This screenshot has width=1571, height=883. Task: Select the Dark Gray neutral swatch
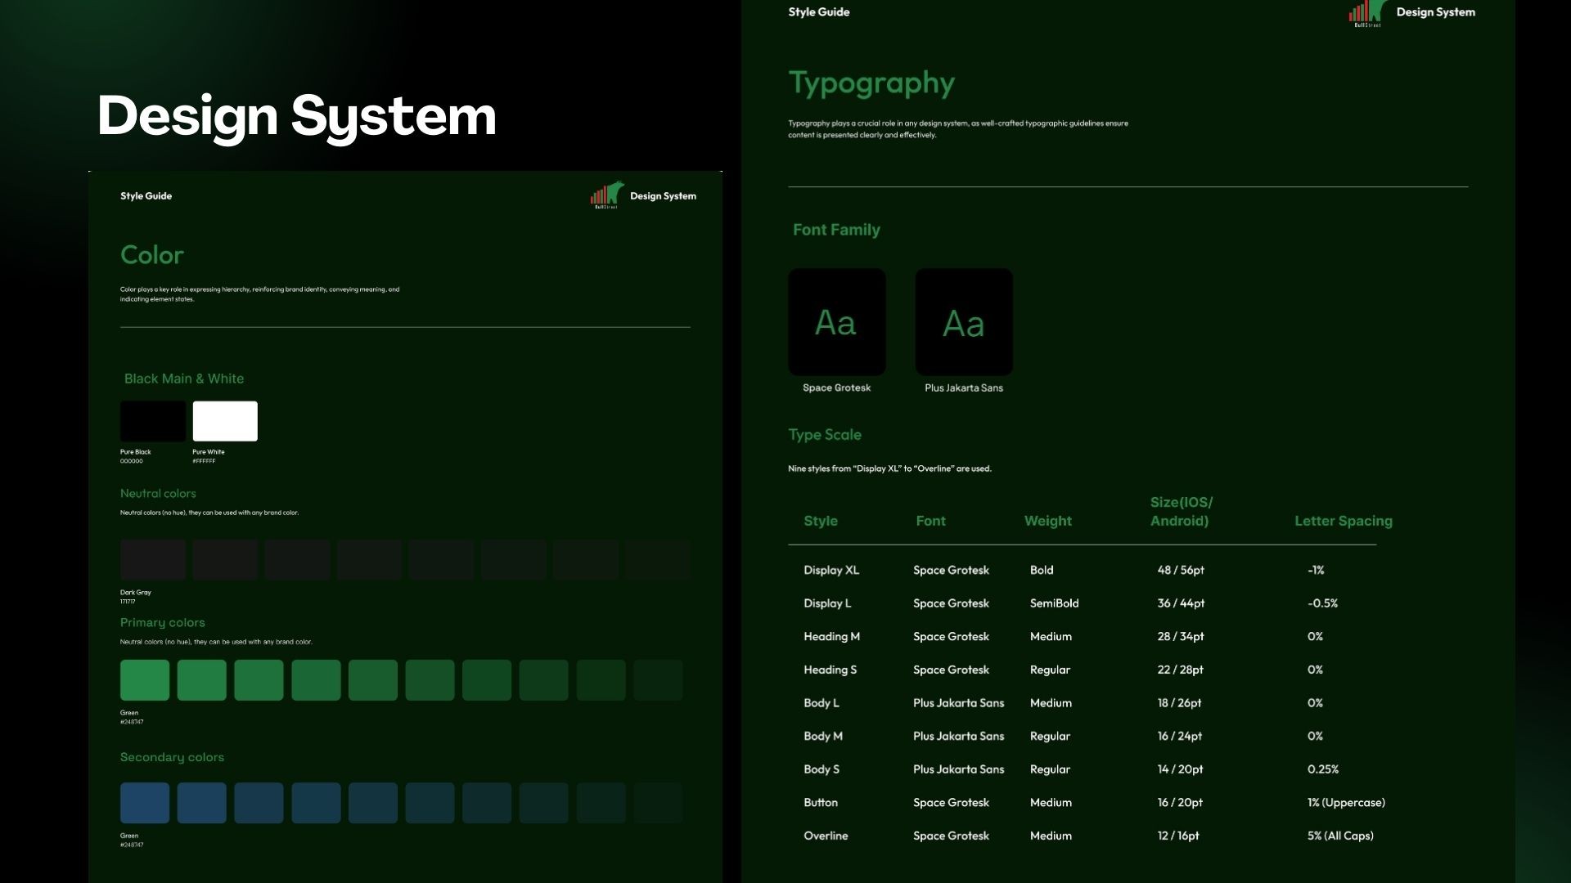[153, 560]
